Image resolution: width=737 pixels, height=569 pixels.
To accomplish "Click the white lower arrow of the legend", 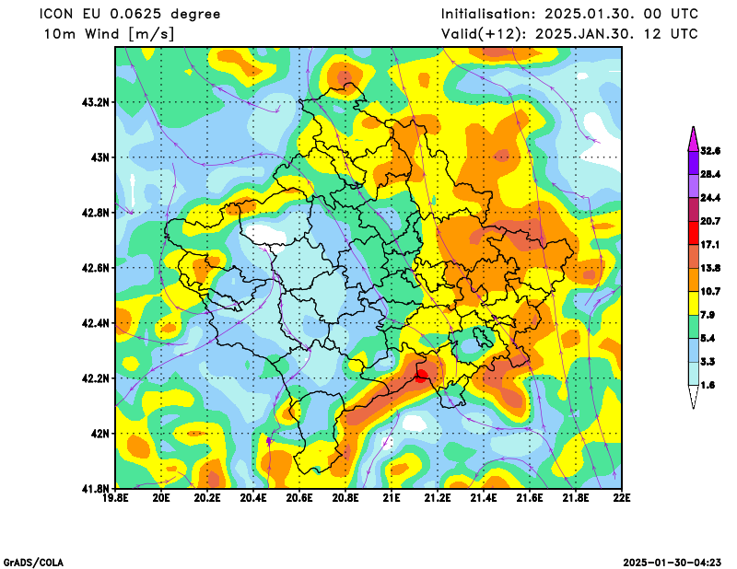I will pos(694,398).
